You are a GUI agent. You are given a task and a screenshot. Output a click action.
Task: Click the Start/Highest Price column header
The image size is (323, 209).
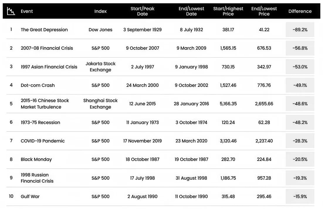(x=228, y=11)
